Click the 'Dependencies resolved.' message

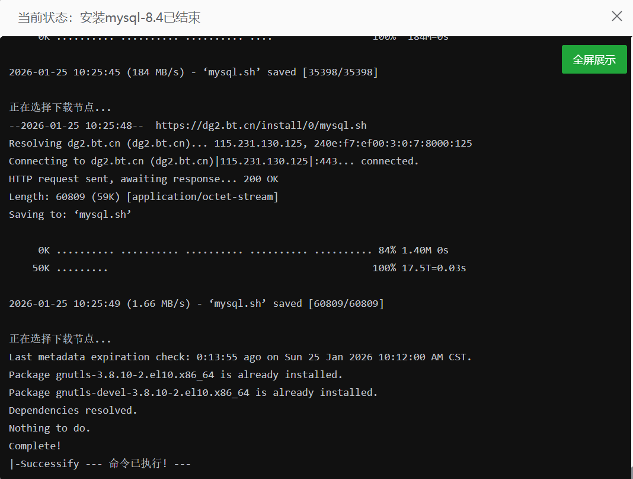click(x=72, y=410)
